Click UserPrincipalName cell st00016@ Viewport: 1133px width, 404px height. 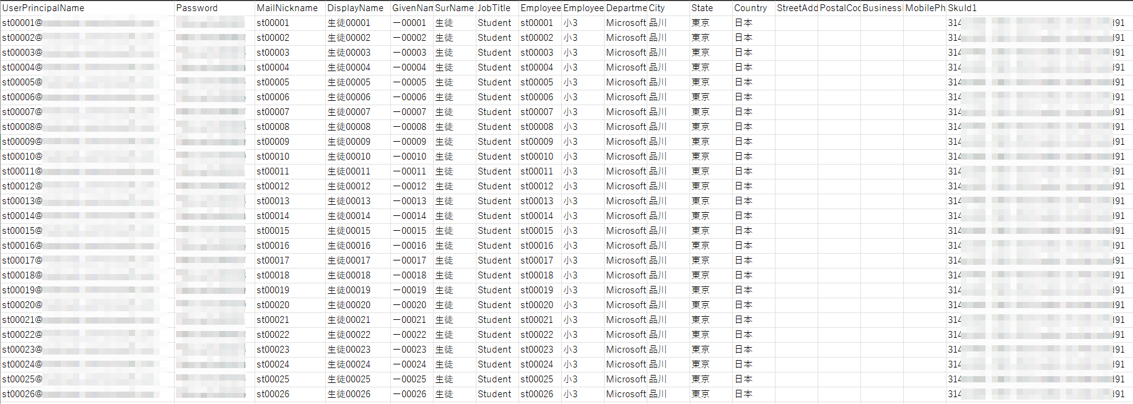[x=87, y=246]
